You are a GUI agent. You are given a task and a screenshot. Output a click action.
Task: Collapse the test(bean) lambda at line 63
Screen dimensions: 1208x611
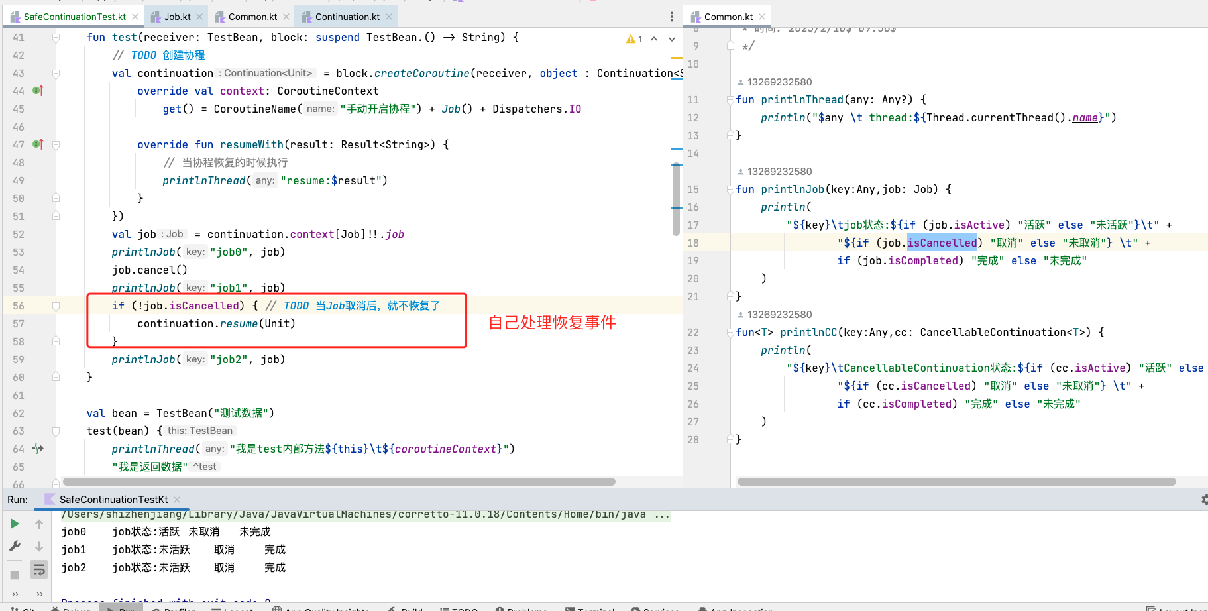click(x=56, y=431)
